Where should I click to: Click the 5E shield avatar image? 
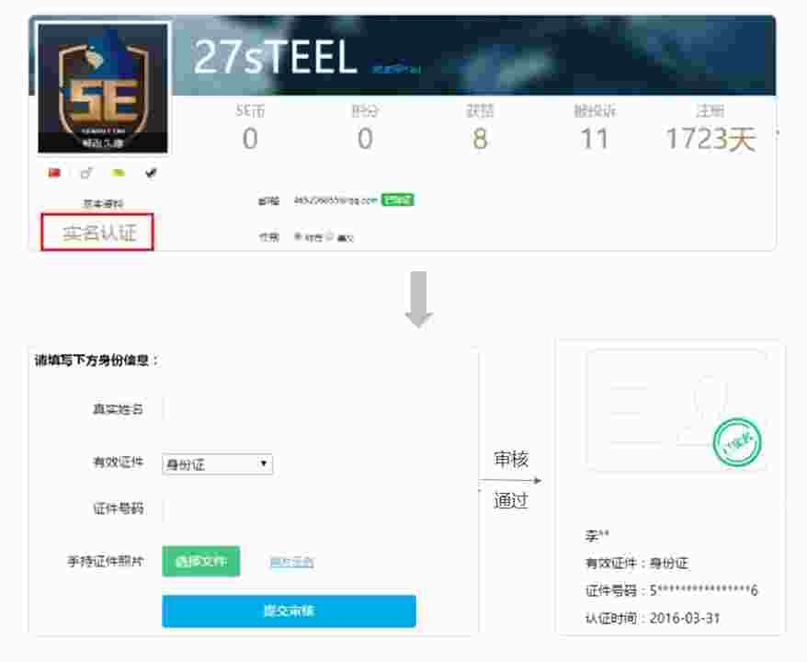coord(103,88)
